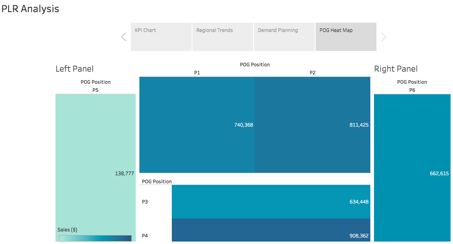The height and width of the screenshot is (244, 453).
Task: Go to next story point arrow
Action: click(383, 37)
